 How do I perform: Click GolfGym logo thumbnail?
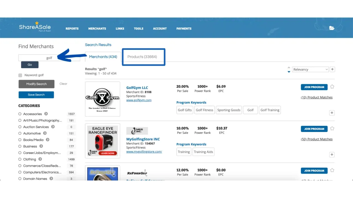[x=102, y=99]
